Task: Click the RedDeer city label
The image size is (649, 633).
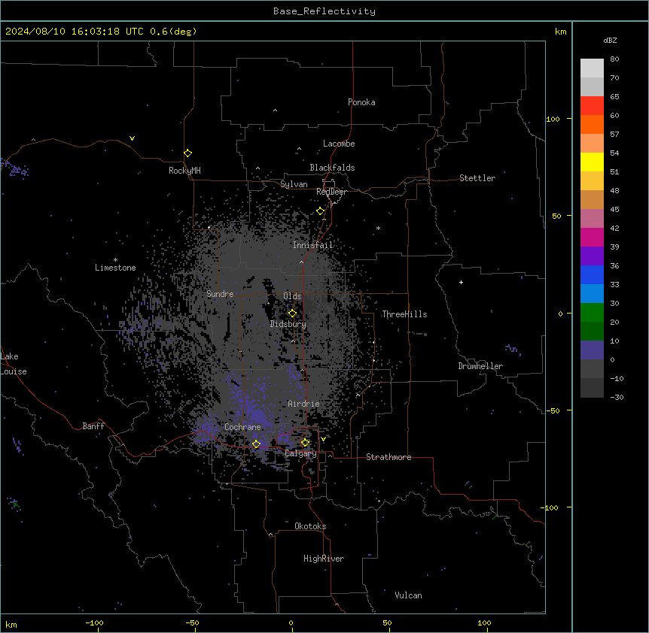Action: coord(331,192)
